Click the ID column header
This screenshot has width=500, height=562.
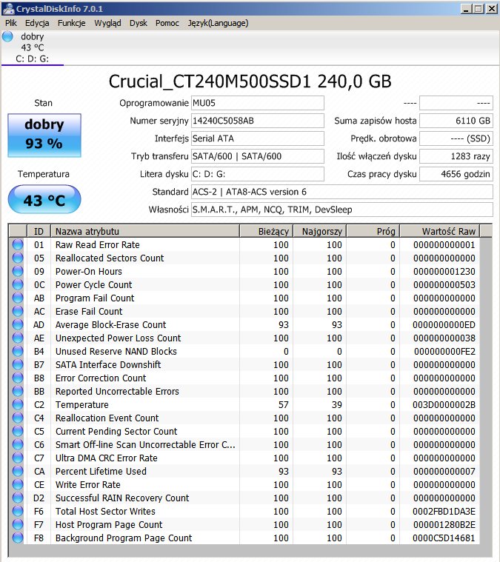(x=39, y=231)
